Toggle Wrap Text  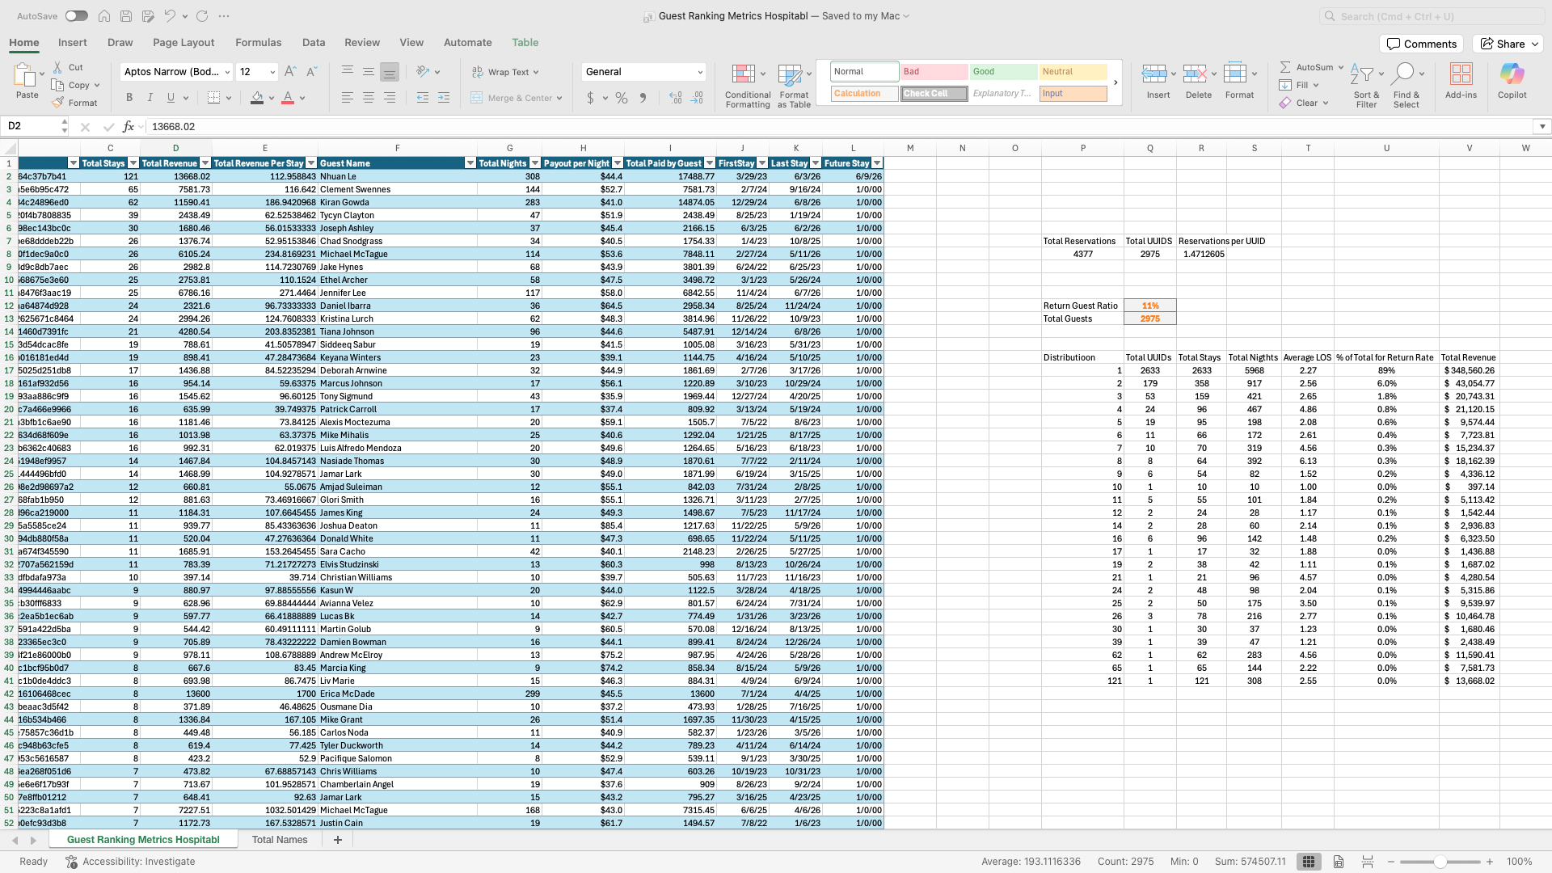pos(505,72)
